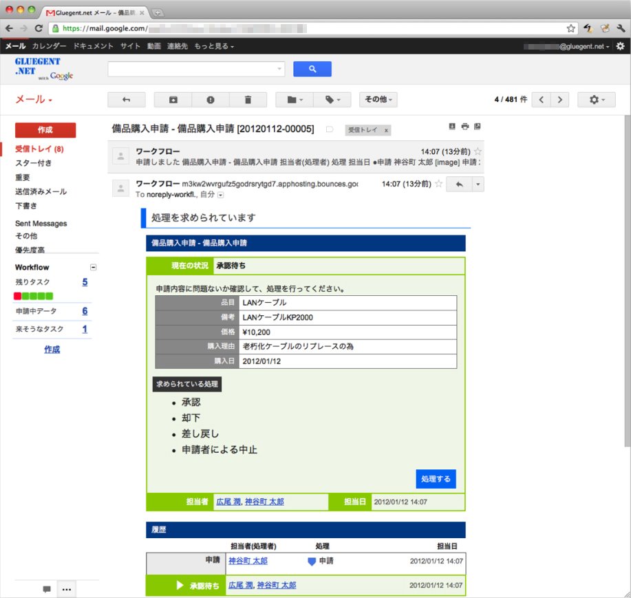Open メール mail switcher dropdown

(34, 99)
